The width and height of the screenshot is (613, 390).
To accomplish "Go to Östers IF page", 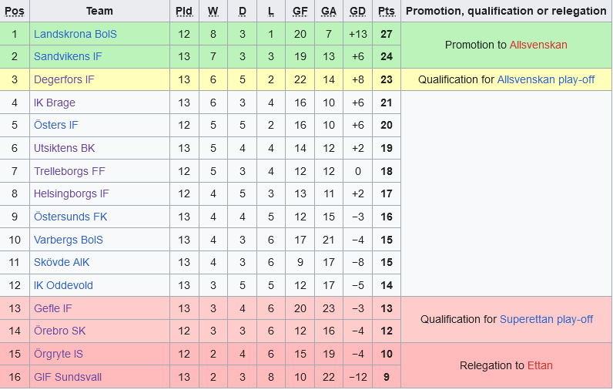I will click(56, 125).
